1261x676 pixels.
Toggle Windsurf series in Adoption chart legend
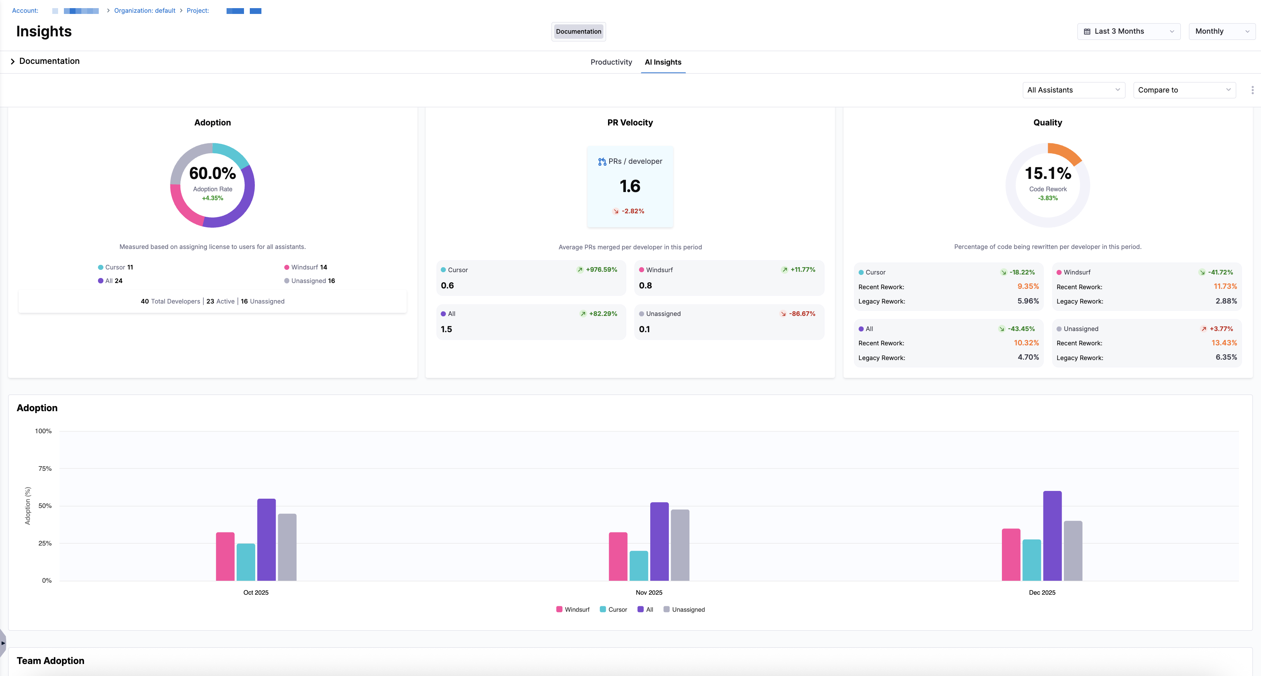click(573, 609)
